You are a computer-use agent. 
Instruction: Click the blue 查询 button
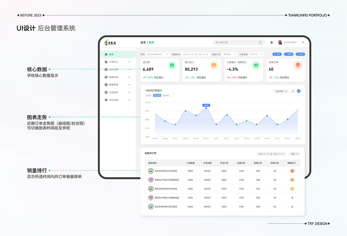pyautogui.click(x=277, y=54)
